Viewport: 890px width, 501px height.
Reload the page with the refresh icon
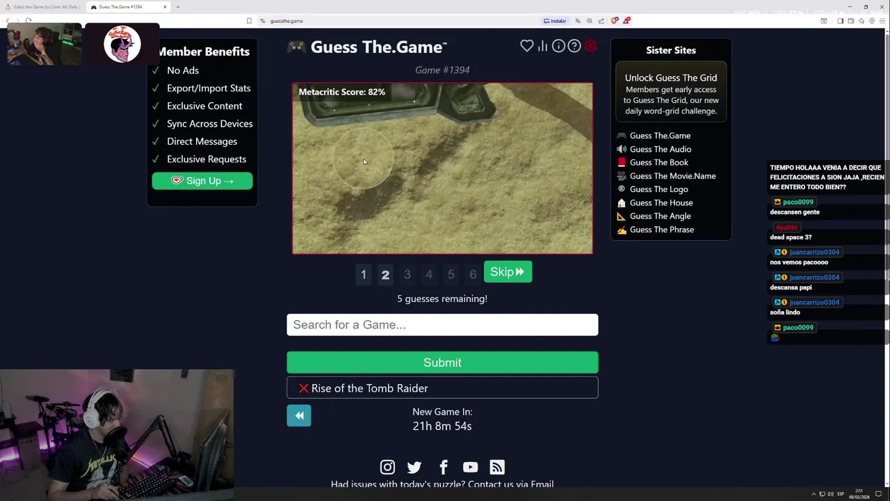28,21
